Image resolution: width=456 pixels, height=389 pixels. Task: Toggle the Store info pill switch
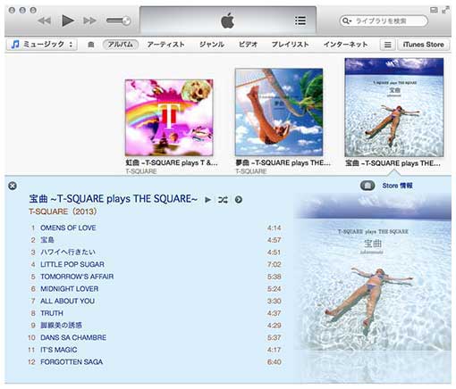pyautogui.click(x=367, y=186)
